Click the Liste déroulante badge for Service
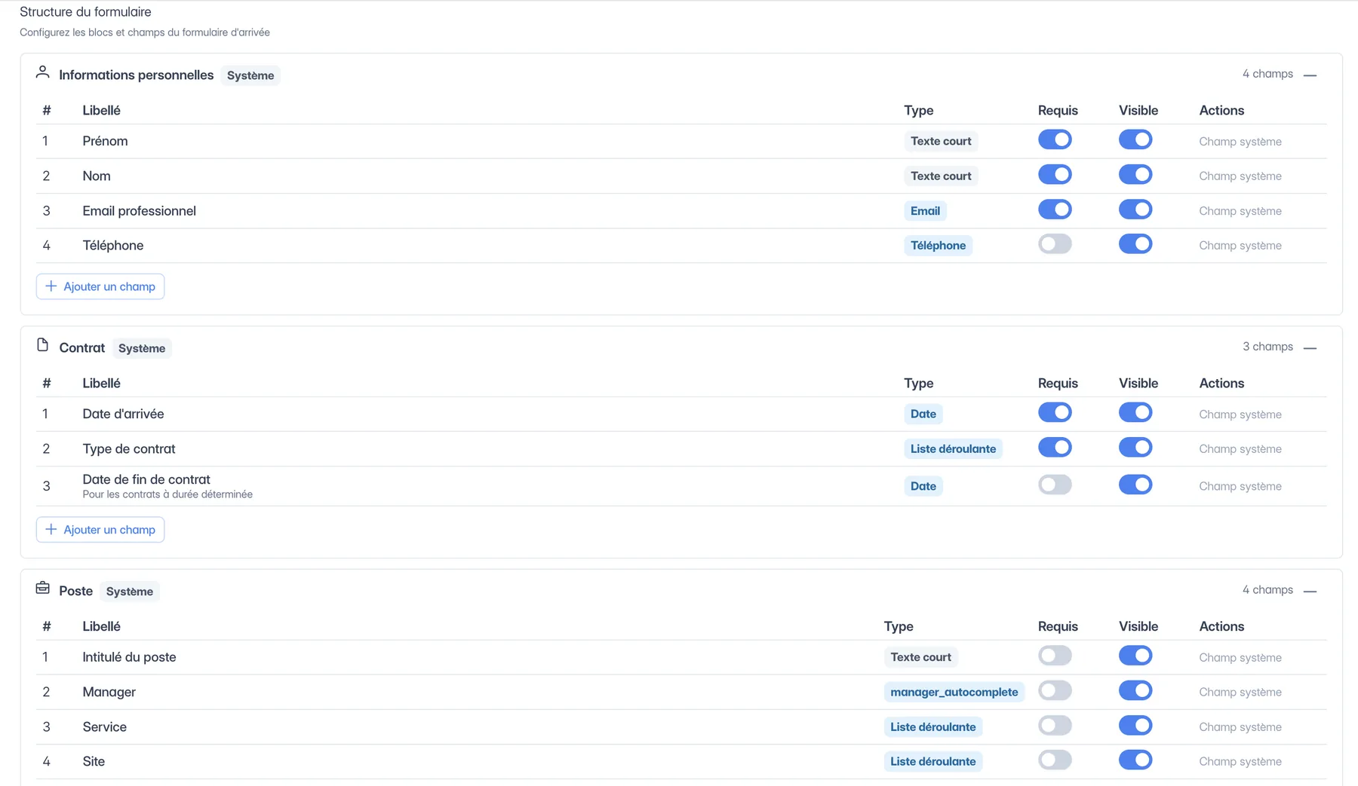Image resolution: width=1358 pixels, height=786 pixels. pyautogui.click(x=932, y=727)
